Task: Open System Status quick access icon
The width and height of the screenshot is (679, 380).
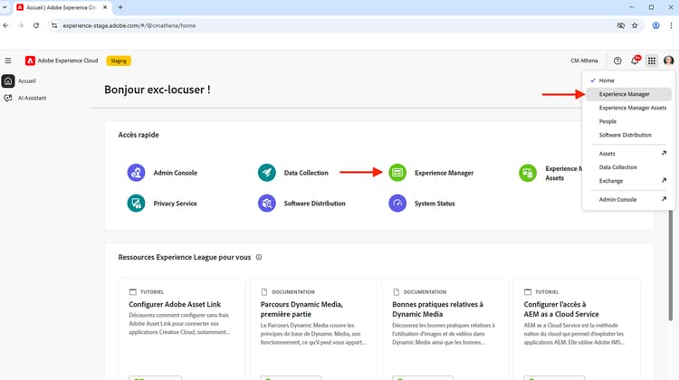Action: coord(397,203)
